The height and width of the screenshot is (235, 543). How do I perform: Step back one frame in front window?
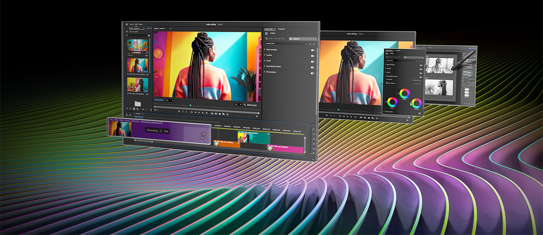pos(195,112)
